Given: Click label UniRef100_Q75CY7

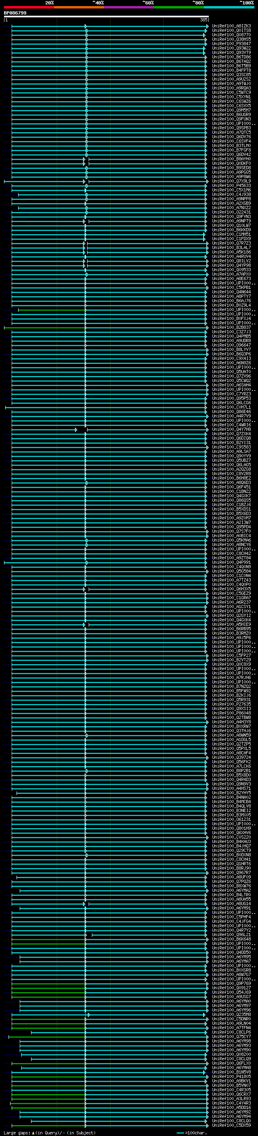Looking at the screenshot, I should click(231, 1037).
